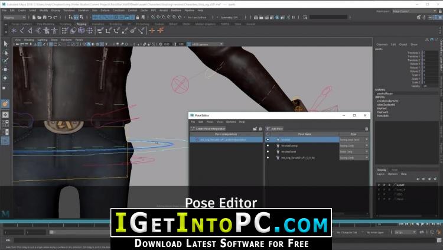Click the Snap to Grids magnet icon
443x250 pixels.
click(153, 18)
